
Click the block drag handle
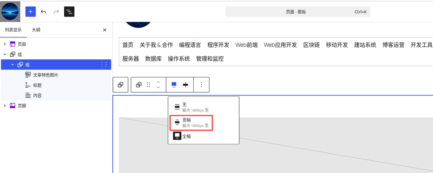pos(148,85)
